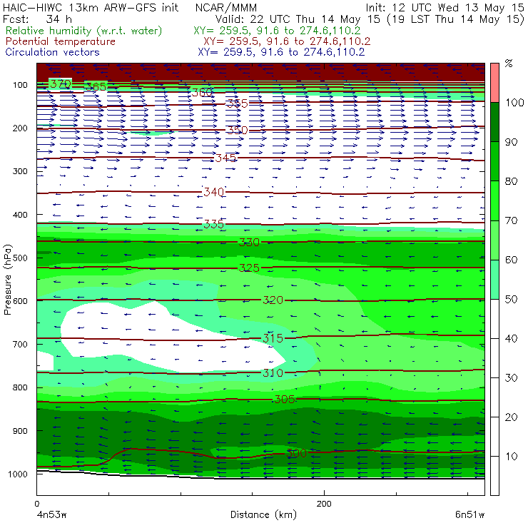Click the 200 km distance tick label
The height and width of the screenshot is (528, 528).
(x=324, y=504)
